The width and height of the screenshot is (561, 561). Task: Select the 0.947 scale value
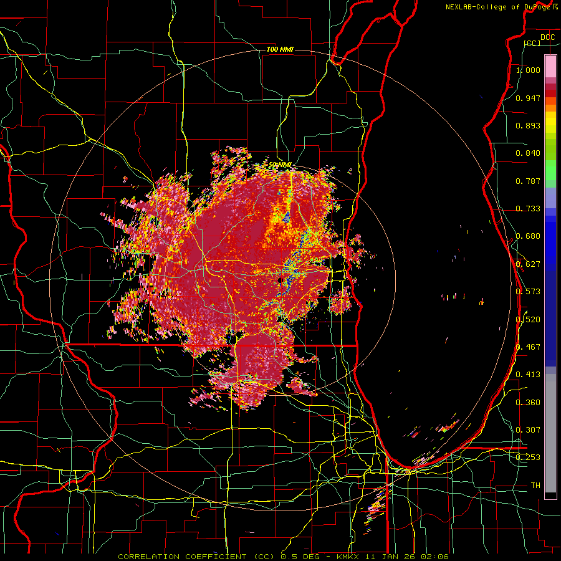pos(528,98)
